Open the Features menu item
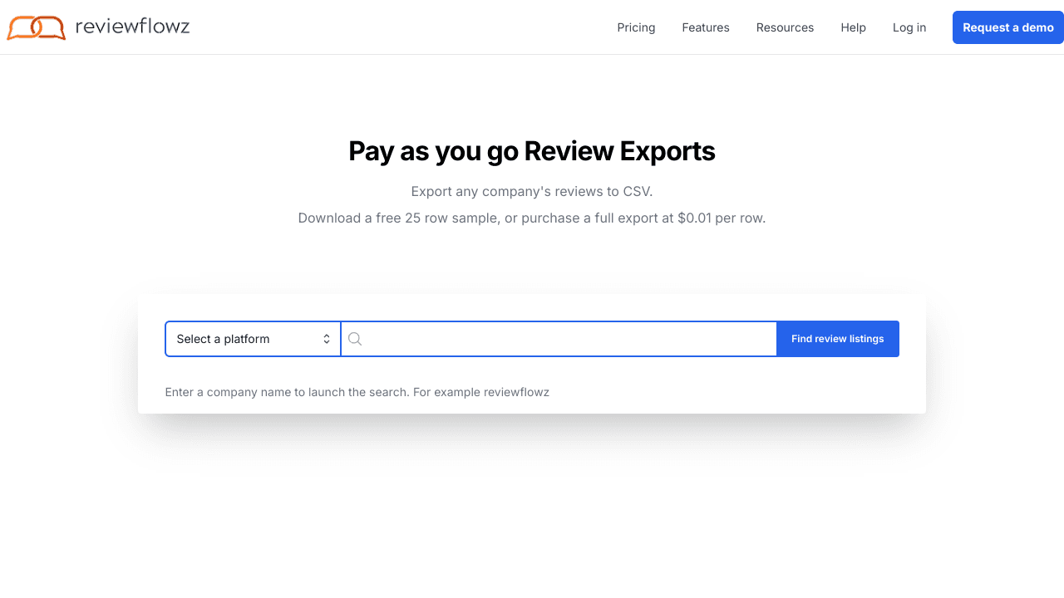Viewport: 1064px width, 598px height. (x=706, y=27)
